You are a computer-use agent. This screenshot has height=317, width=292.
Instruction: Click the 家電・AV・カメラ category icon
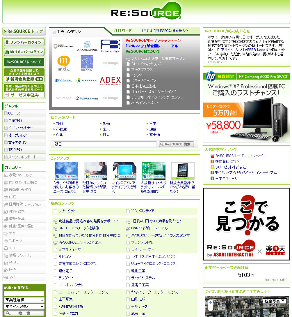pos(6,175)
